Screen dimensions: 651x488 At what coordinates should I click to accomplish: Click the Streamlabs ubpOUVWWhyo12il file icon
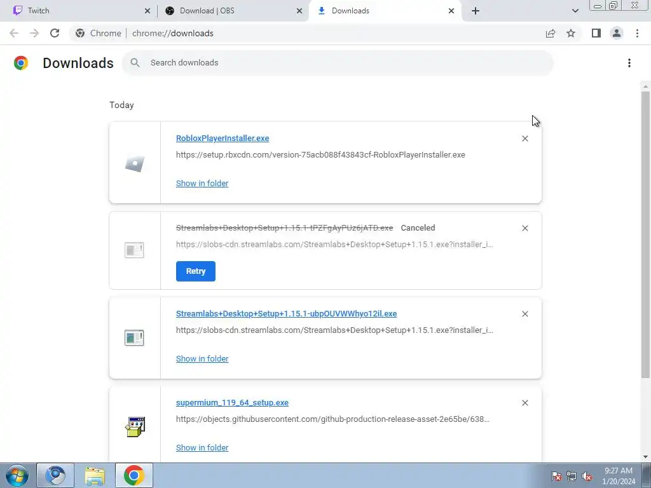point(134,338)
